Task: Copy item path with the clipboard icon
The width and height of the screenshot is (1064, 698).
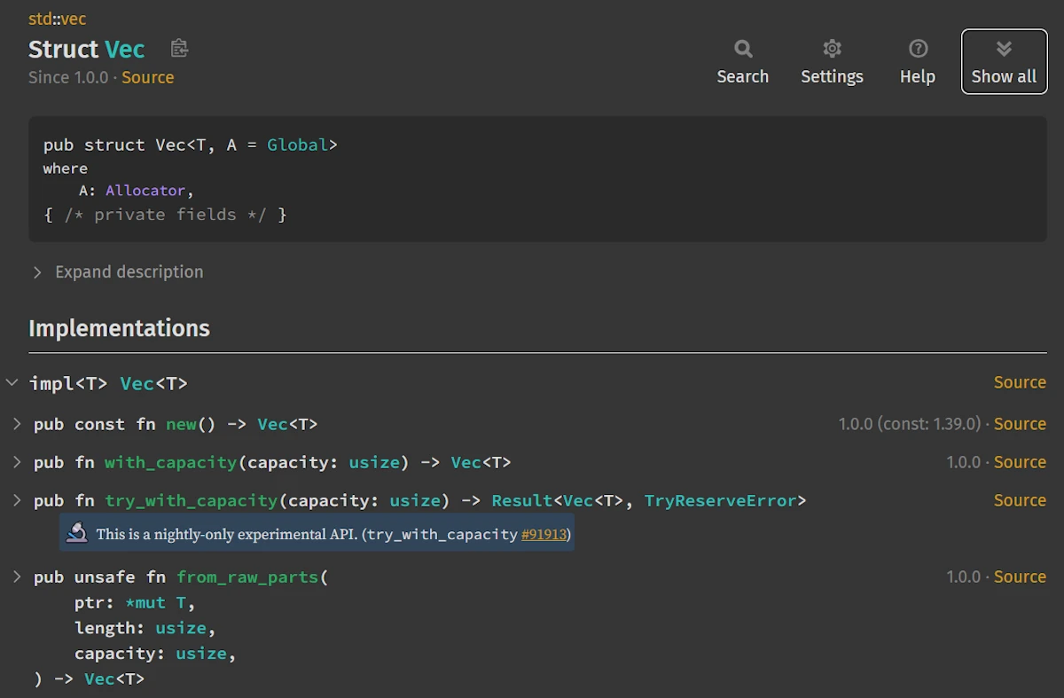Action: coord(180,49)
